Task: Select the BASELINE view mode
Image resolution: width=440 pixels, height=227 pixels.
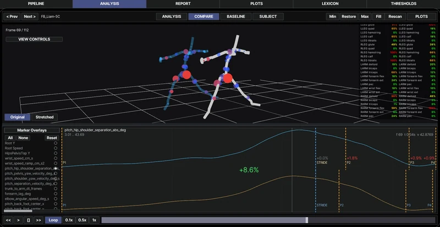Action: pos(236,17)
